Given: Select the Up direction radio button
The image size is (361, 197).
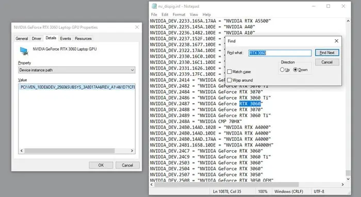Looking at the screenshot, I should pos(282,70).
